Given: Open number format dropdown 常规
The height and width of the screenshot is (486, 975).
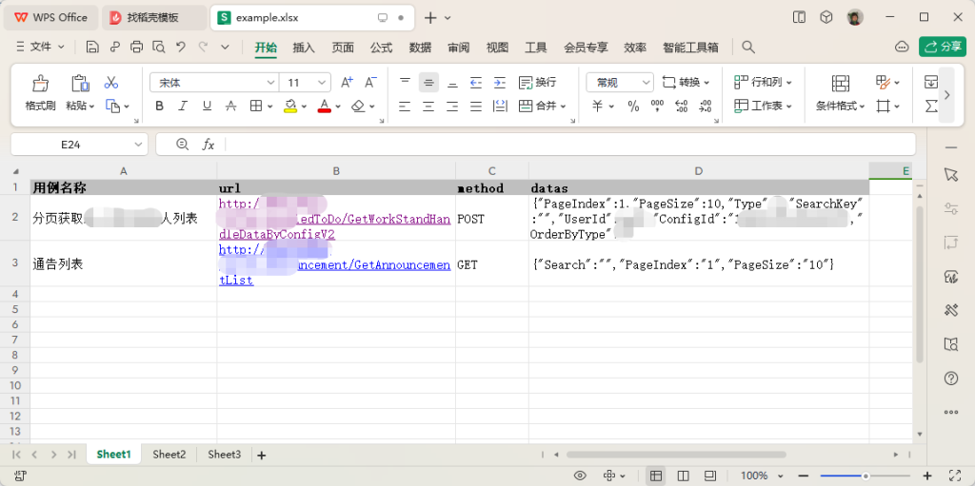Looking at the screenshot, I should pos(645,82).
